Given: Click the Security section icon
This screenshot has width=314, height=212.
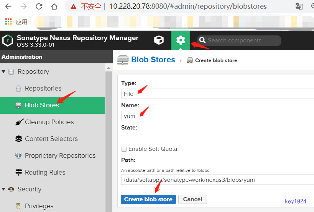Looking at the screenshot, I should (11, 189).
